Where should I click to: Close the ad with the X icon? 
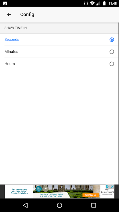pos(112,187)
